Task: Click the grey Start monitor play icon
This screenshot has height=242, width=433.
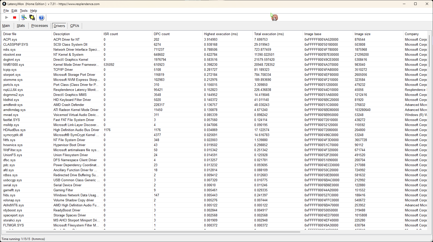Action: (x=7, y=17)
